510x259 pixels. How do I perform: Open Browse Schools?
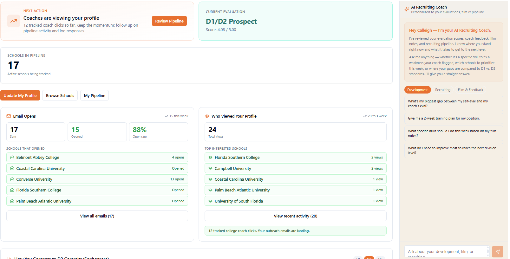point(60,95)
